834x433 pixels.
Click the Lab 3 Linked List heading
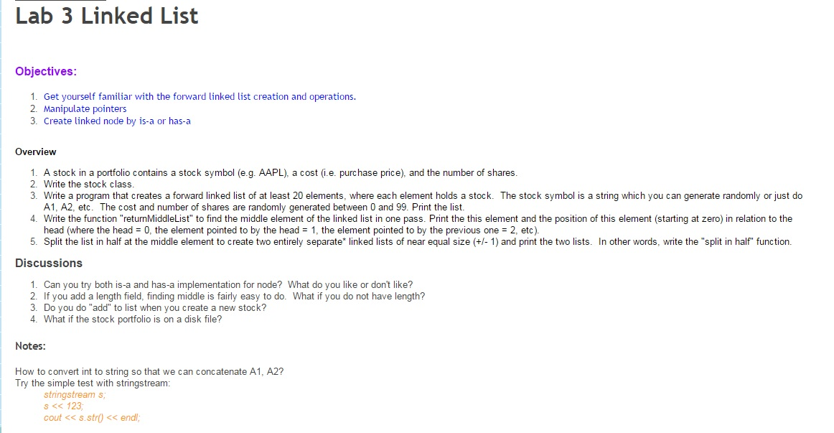click(106, 15)
